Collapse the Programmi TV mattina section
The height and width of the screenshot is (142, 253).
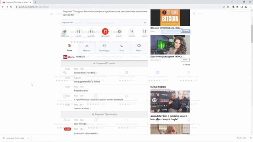[x=104, y=64]
